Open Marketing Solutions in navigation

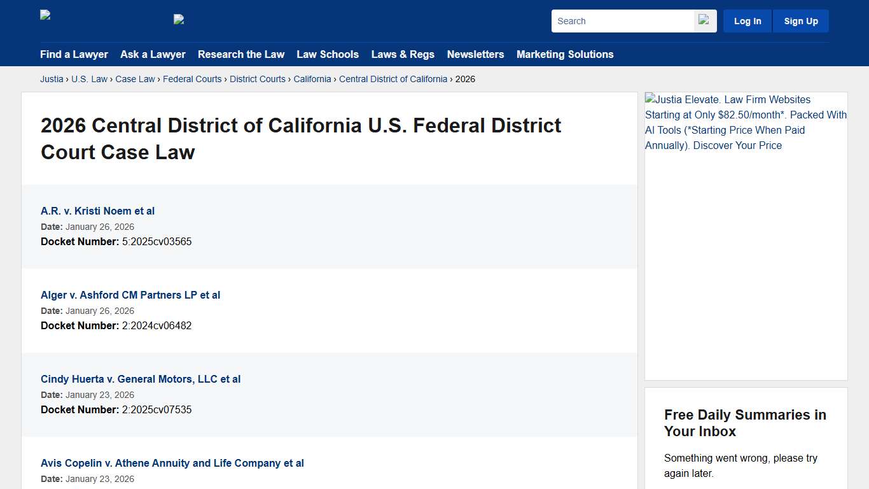point(565,55)
